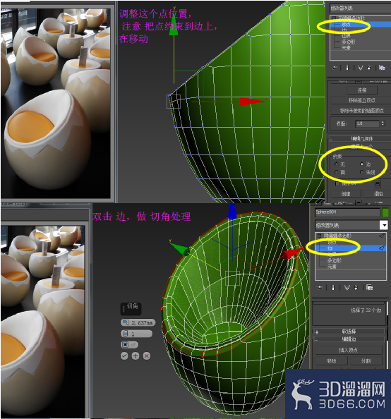The width and height of the screenshot is (391, 419).
Task: Collapse 可编辑多边形 tree in the Sphere004 panel
Action: (x=319, y=236)
